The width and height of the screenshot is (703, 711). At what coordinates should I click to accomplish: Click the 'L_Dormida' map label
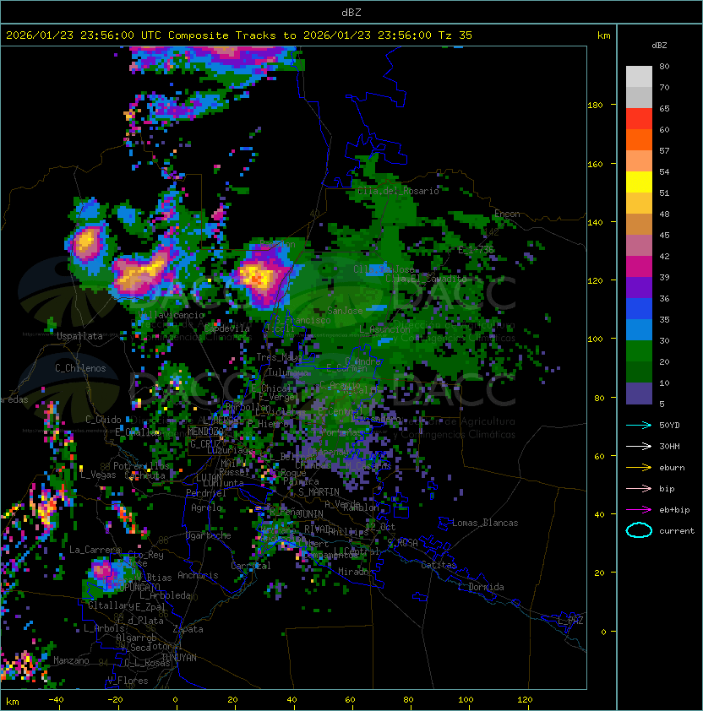(x=481, y=587)
